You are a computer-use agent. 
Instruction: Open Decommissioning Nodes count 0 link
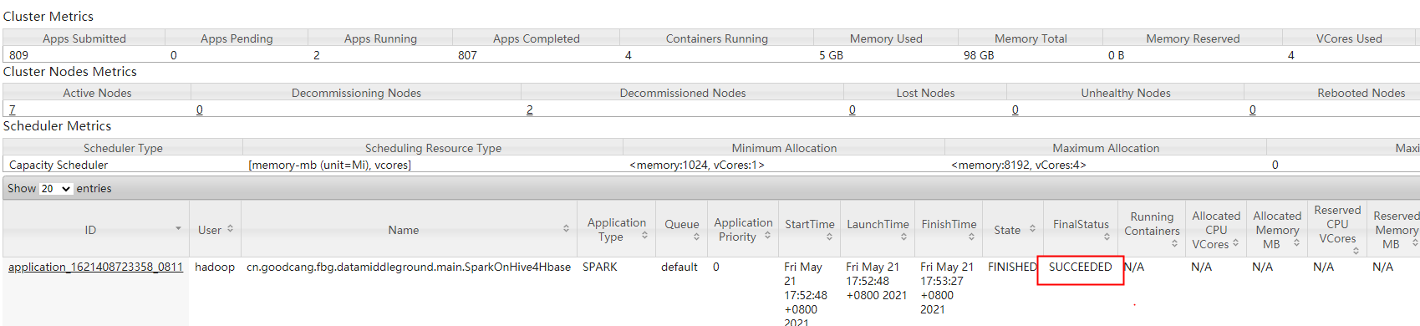tap(199, 110)
